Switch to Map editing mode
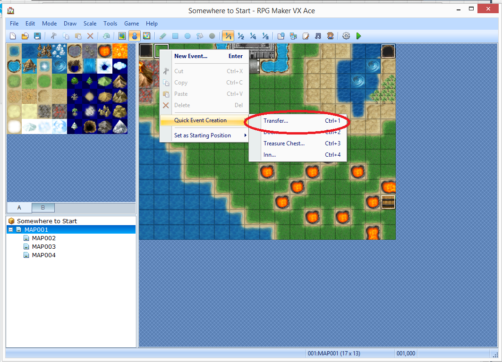Screen dimensions: 502x362 coord(121,36)
